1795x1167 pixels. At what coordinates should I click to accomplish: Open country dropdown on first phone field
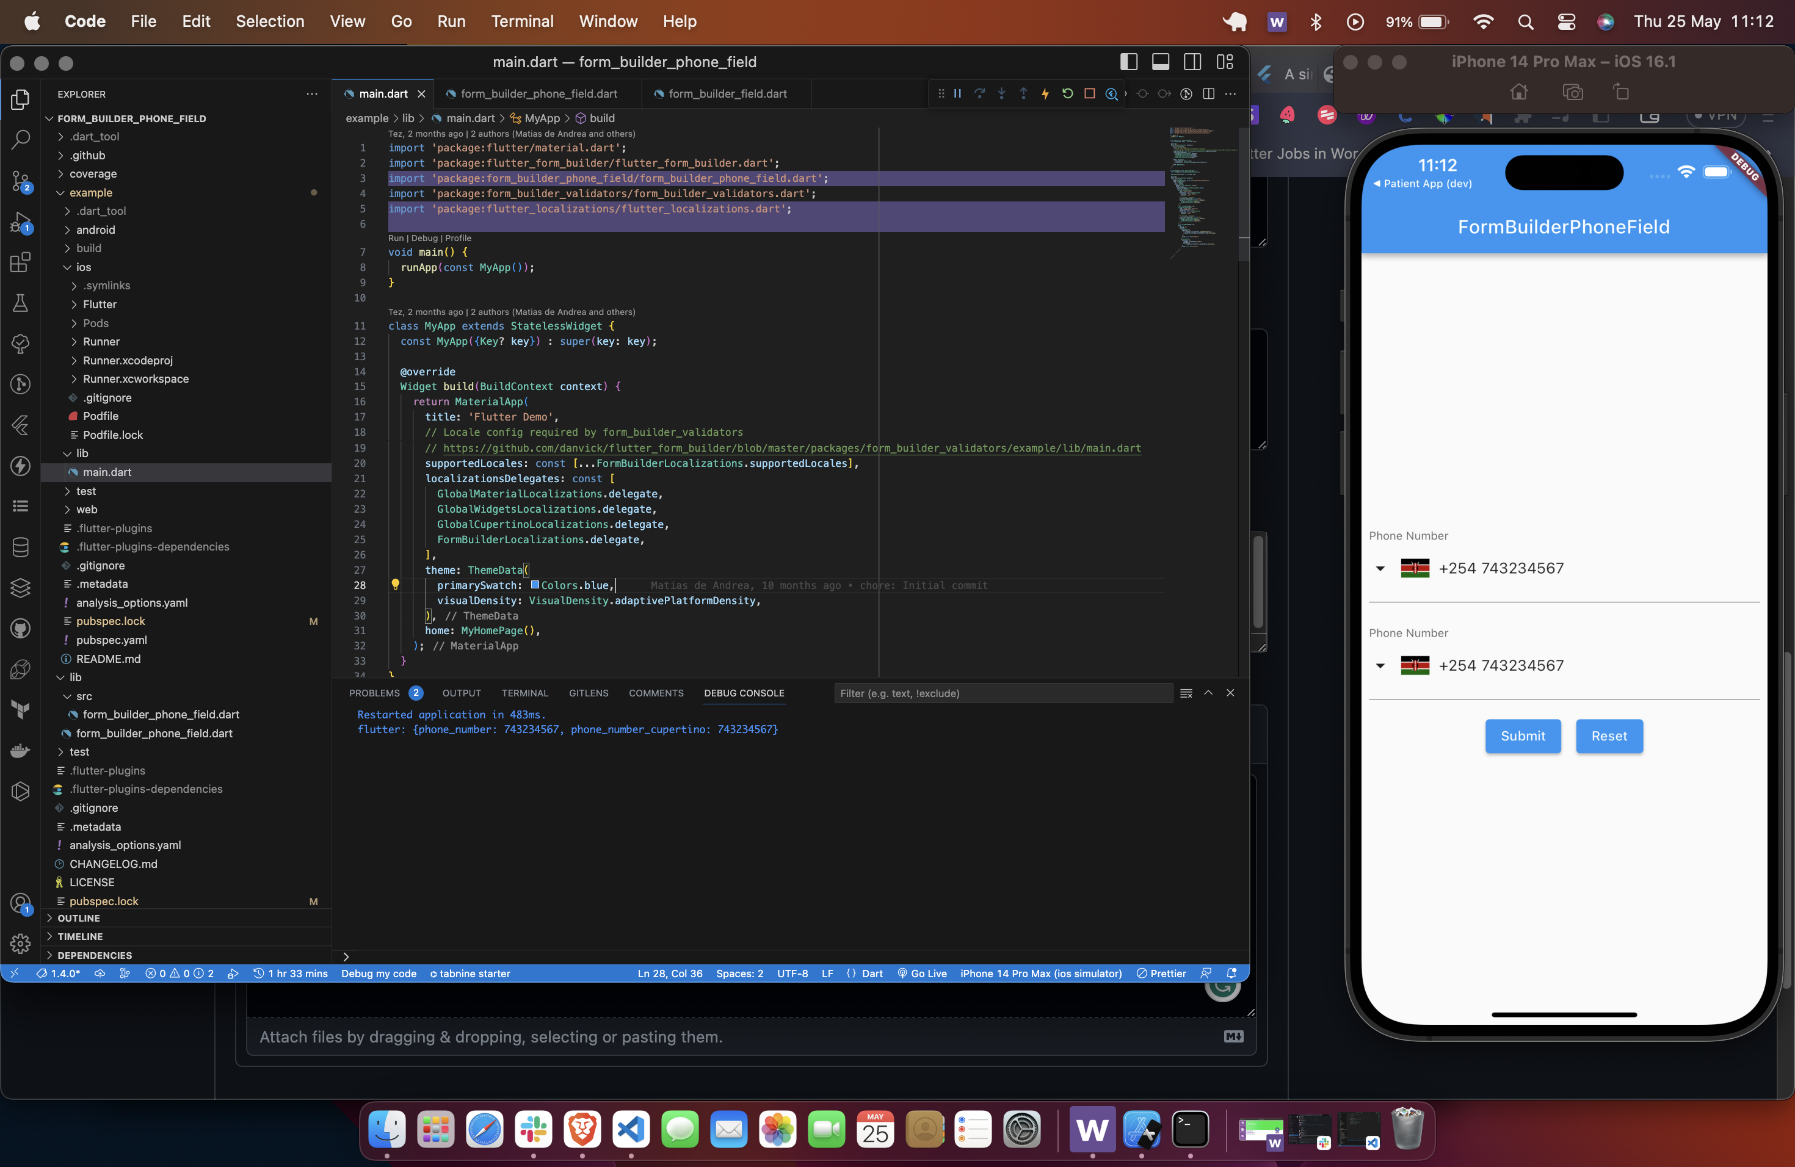pos(1380,568)
